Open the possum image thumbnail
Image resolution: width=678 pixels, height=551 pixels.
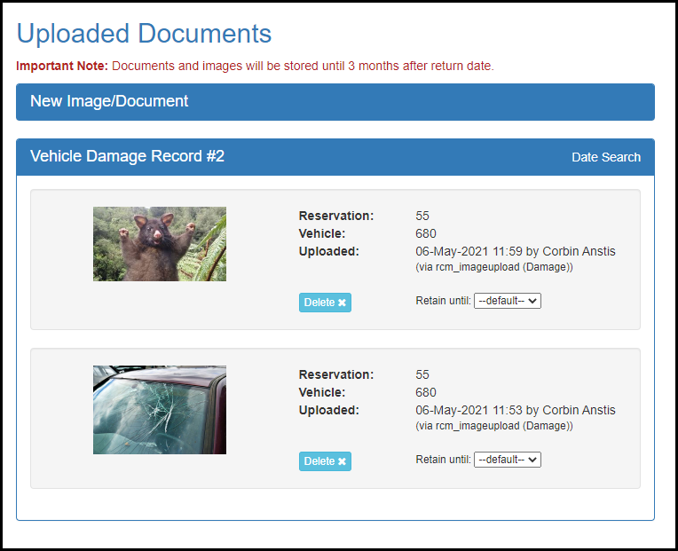click(x=160, y=244)
